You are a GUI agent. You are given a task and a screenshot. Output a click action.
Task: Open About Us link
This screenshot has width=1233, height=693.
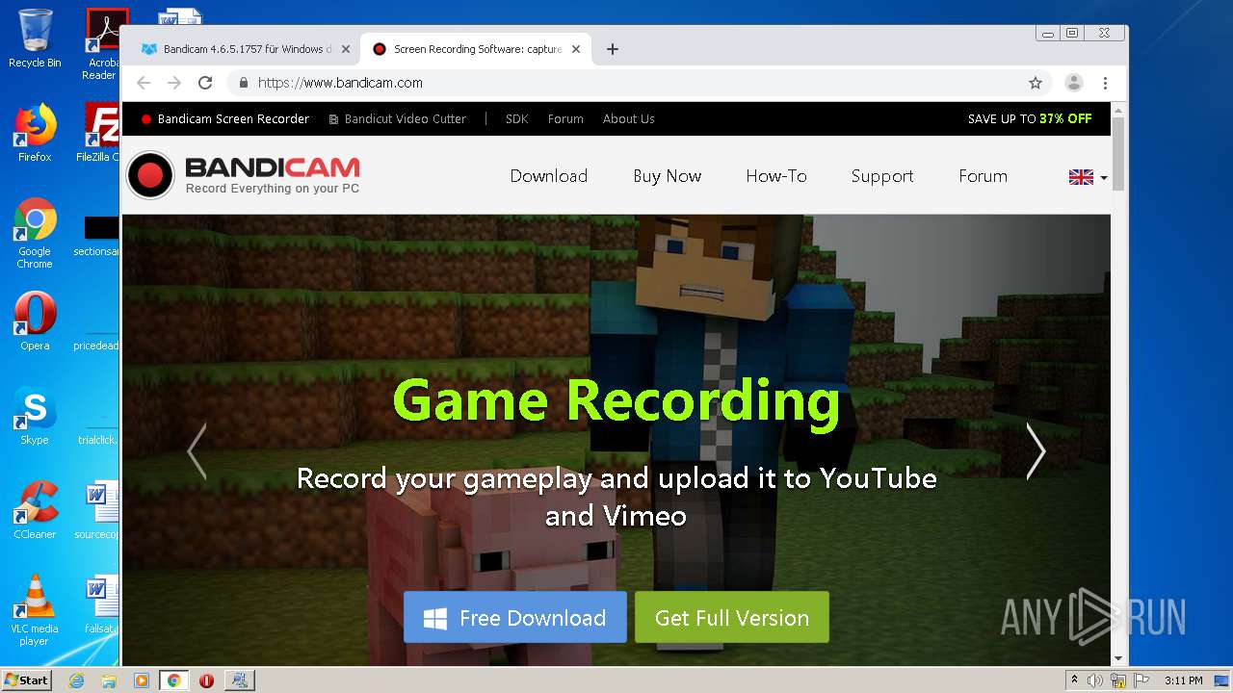(x=629, y=119)
